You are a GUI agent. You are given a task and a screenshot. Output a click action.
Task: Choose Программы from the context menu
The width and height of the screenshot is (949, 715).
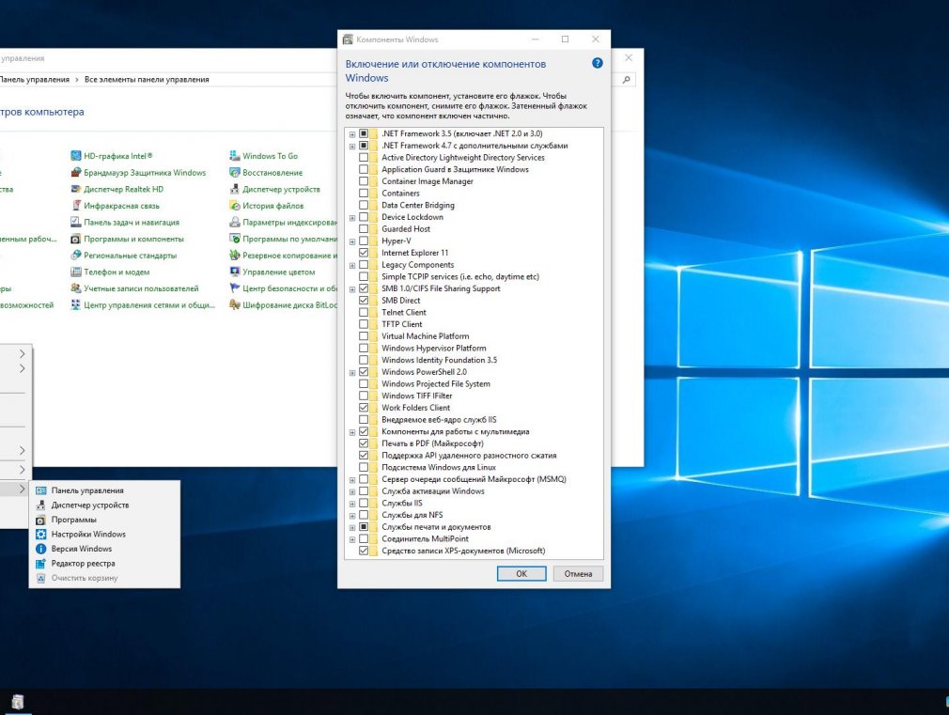tap(104, 520)
